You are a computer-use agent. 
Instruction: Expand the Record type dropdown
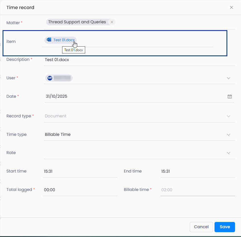pos(228,116)
